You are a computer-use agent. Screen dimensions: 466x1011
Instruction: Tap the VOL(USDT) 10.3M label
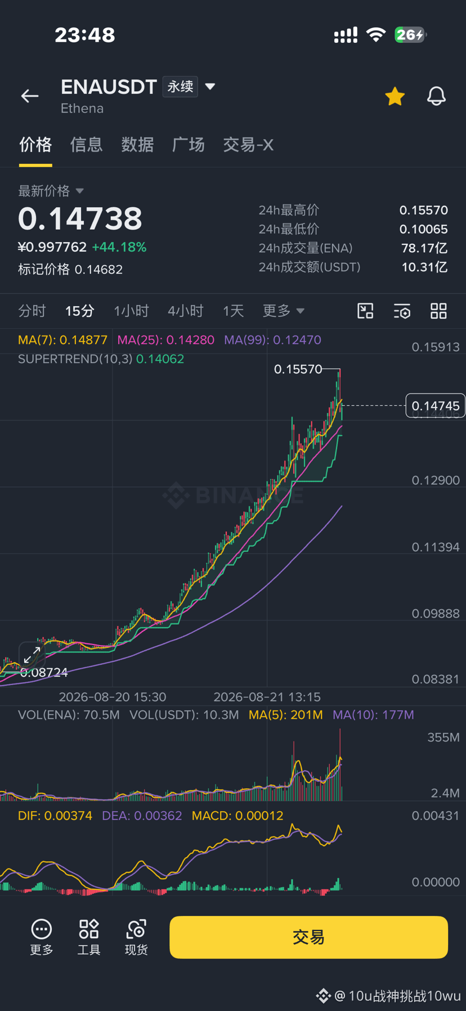[184, 715]
